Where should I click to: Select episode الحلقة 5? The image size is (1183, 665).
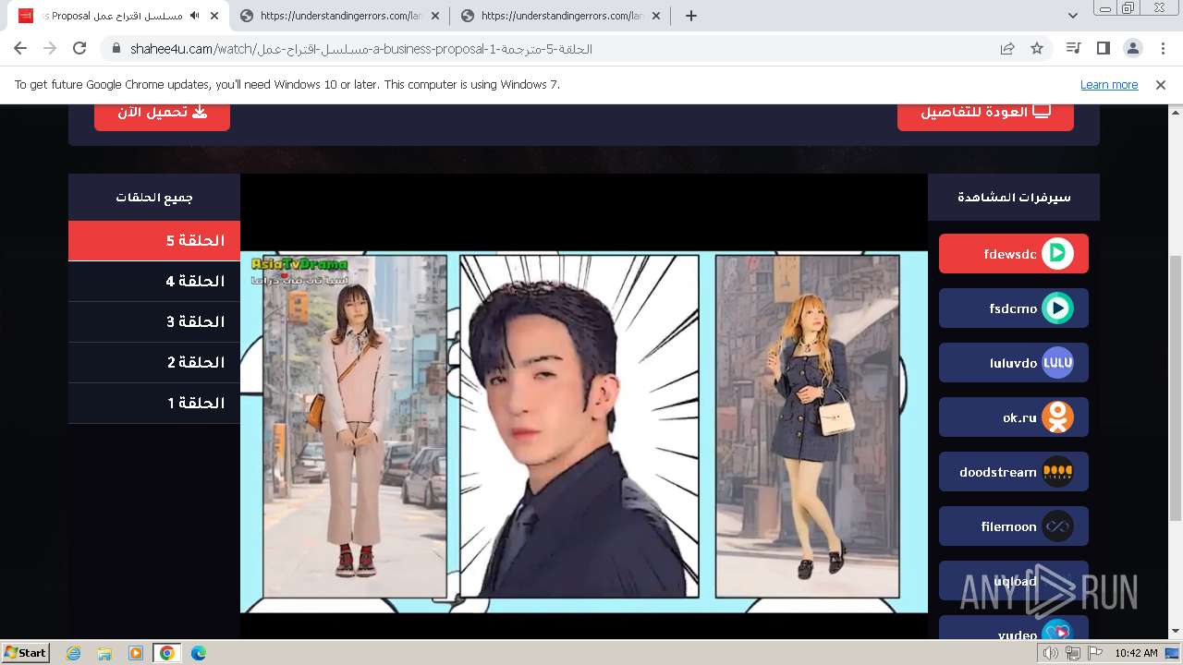[x=154, y=240]
